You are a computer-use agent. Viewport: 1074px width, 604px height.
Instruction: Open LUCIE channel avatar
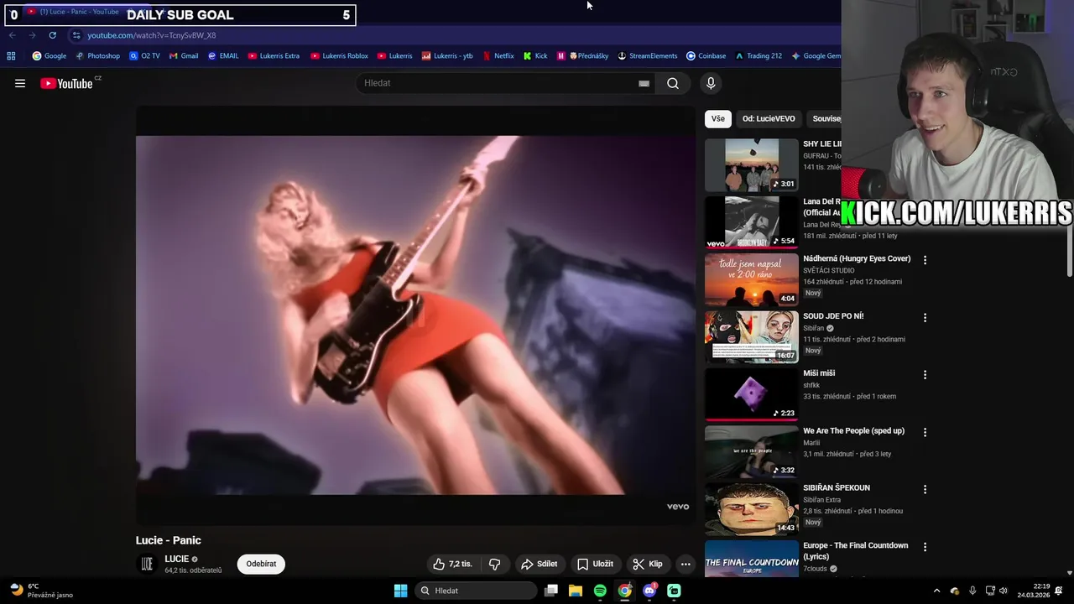click(x=147, y=564)
